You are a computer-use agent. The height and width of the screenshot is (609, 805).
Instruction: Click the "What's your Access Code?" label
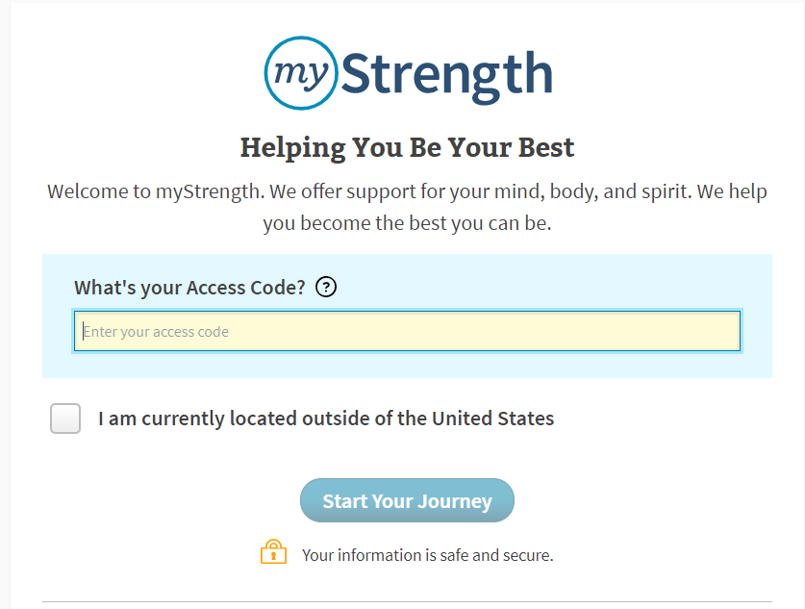pyautogui.click(x=190, y=288)
